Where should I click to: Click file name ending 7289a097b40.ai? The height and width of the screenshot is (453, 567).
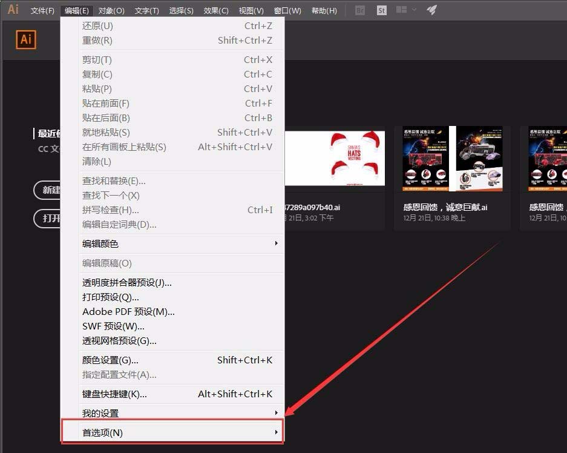point(312,207)
